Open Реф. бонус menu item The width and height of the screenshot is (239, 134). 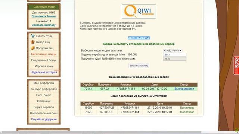click(x=44, y=95)
